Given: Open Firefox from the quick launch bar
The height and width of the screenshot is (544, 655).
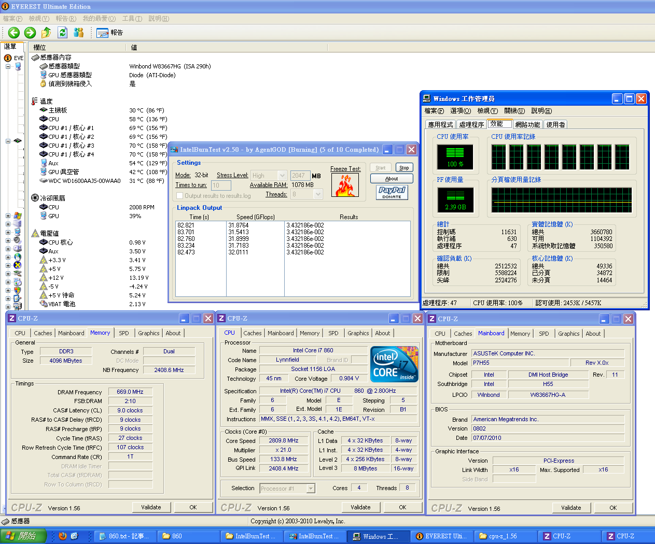Looking at the screenshot, I should pos(63,536).
